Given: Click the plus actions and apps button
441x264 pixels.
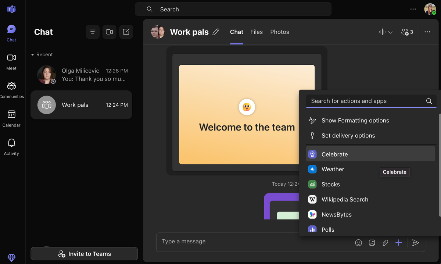Looking at the screenshot, I should (399, 243).
